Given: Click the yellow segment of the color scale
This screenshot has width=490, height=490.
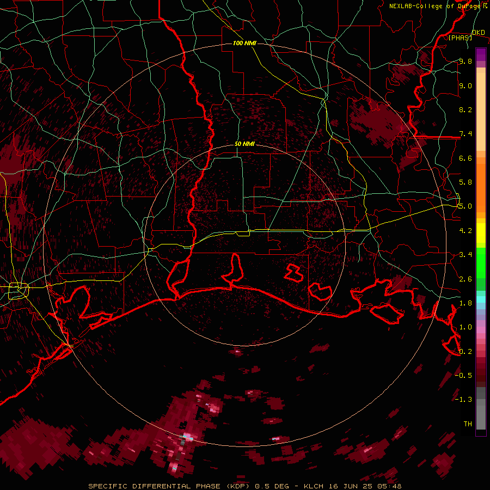Looking at the screenshot, I should pyautogui.click(x=481, y=233).
